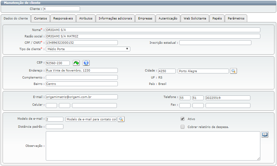Click the Telefone area code field 51
The image size is (277, 166).
(198, 98)
